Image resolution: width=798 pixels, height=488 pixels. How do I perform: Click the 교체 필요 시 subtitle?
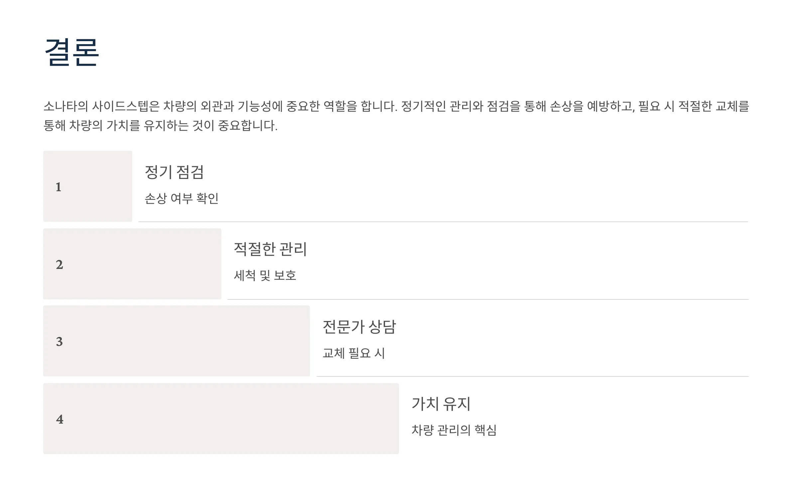coord(354,353)
